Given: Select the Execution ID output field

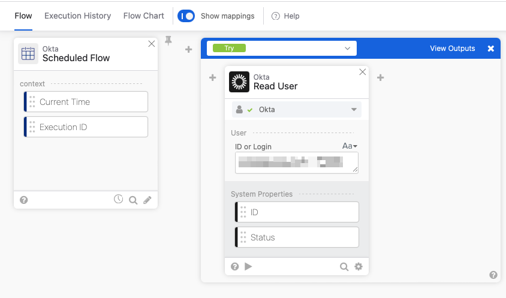Looking at the screenshot, I should pos(86,127).
